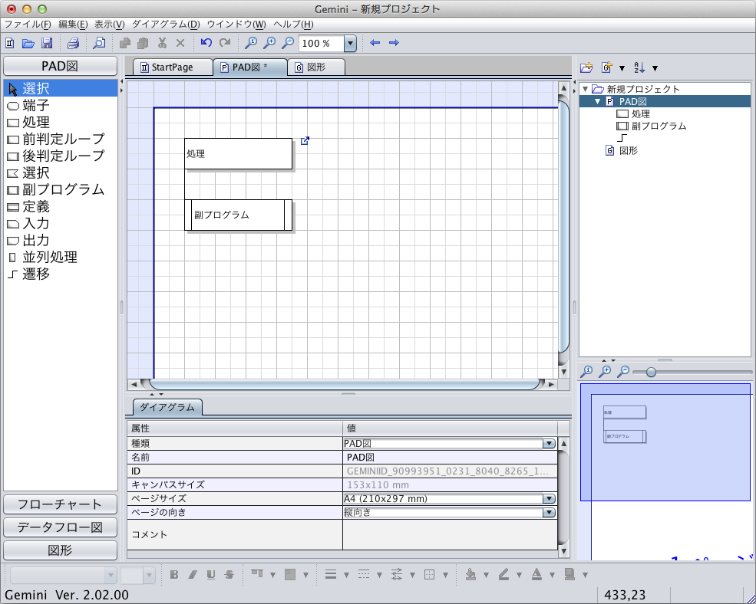Pick the 処理 process tool in palette
The height and width of the screenshot is (604, 756).
(61, 123)
